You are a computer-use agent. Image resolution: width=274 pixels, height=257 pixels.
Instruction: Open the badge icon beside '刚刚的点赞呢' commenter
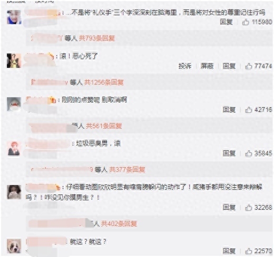[x=53, y=100]
